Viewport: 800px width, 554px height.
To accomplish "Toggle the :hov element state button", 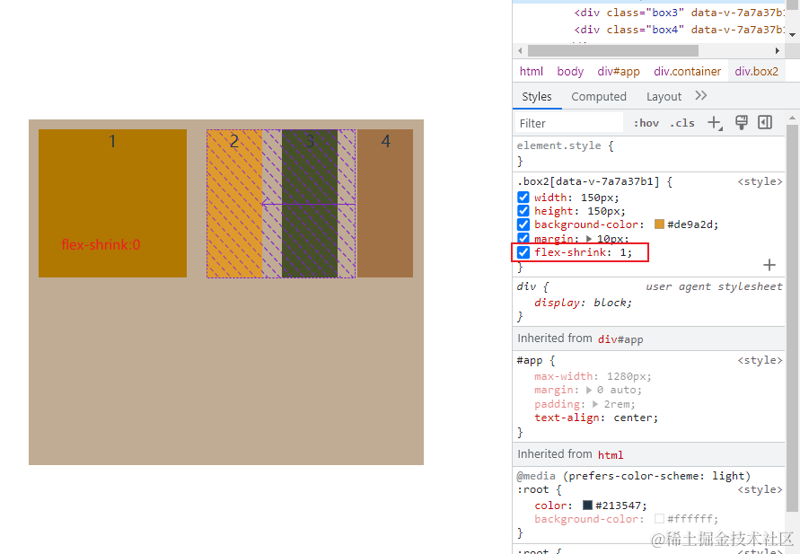I will pos(646,123).
